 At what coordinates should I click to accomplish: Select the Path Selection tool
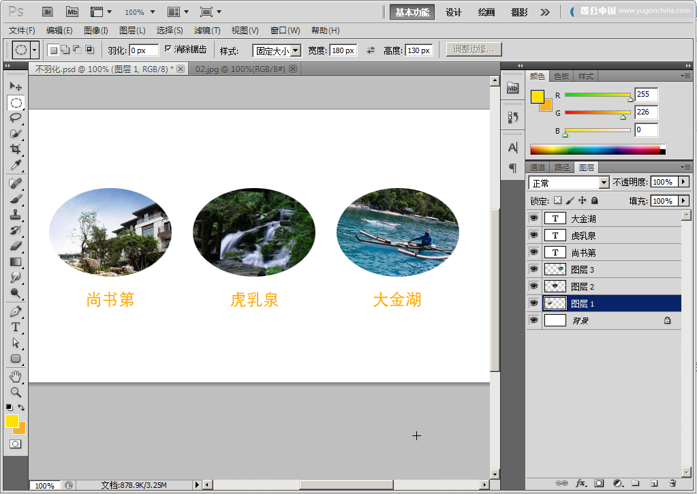16,342
